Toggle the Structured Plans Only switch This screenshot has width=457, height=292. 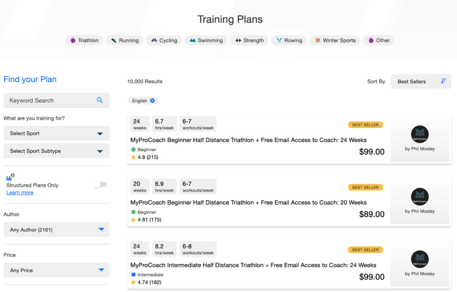pyautogui.click(x=100, y=184)
